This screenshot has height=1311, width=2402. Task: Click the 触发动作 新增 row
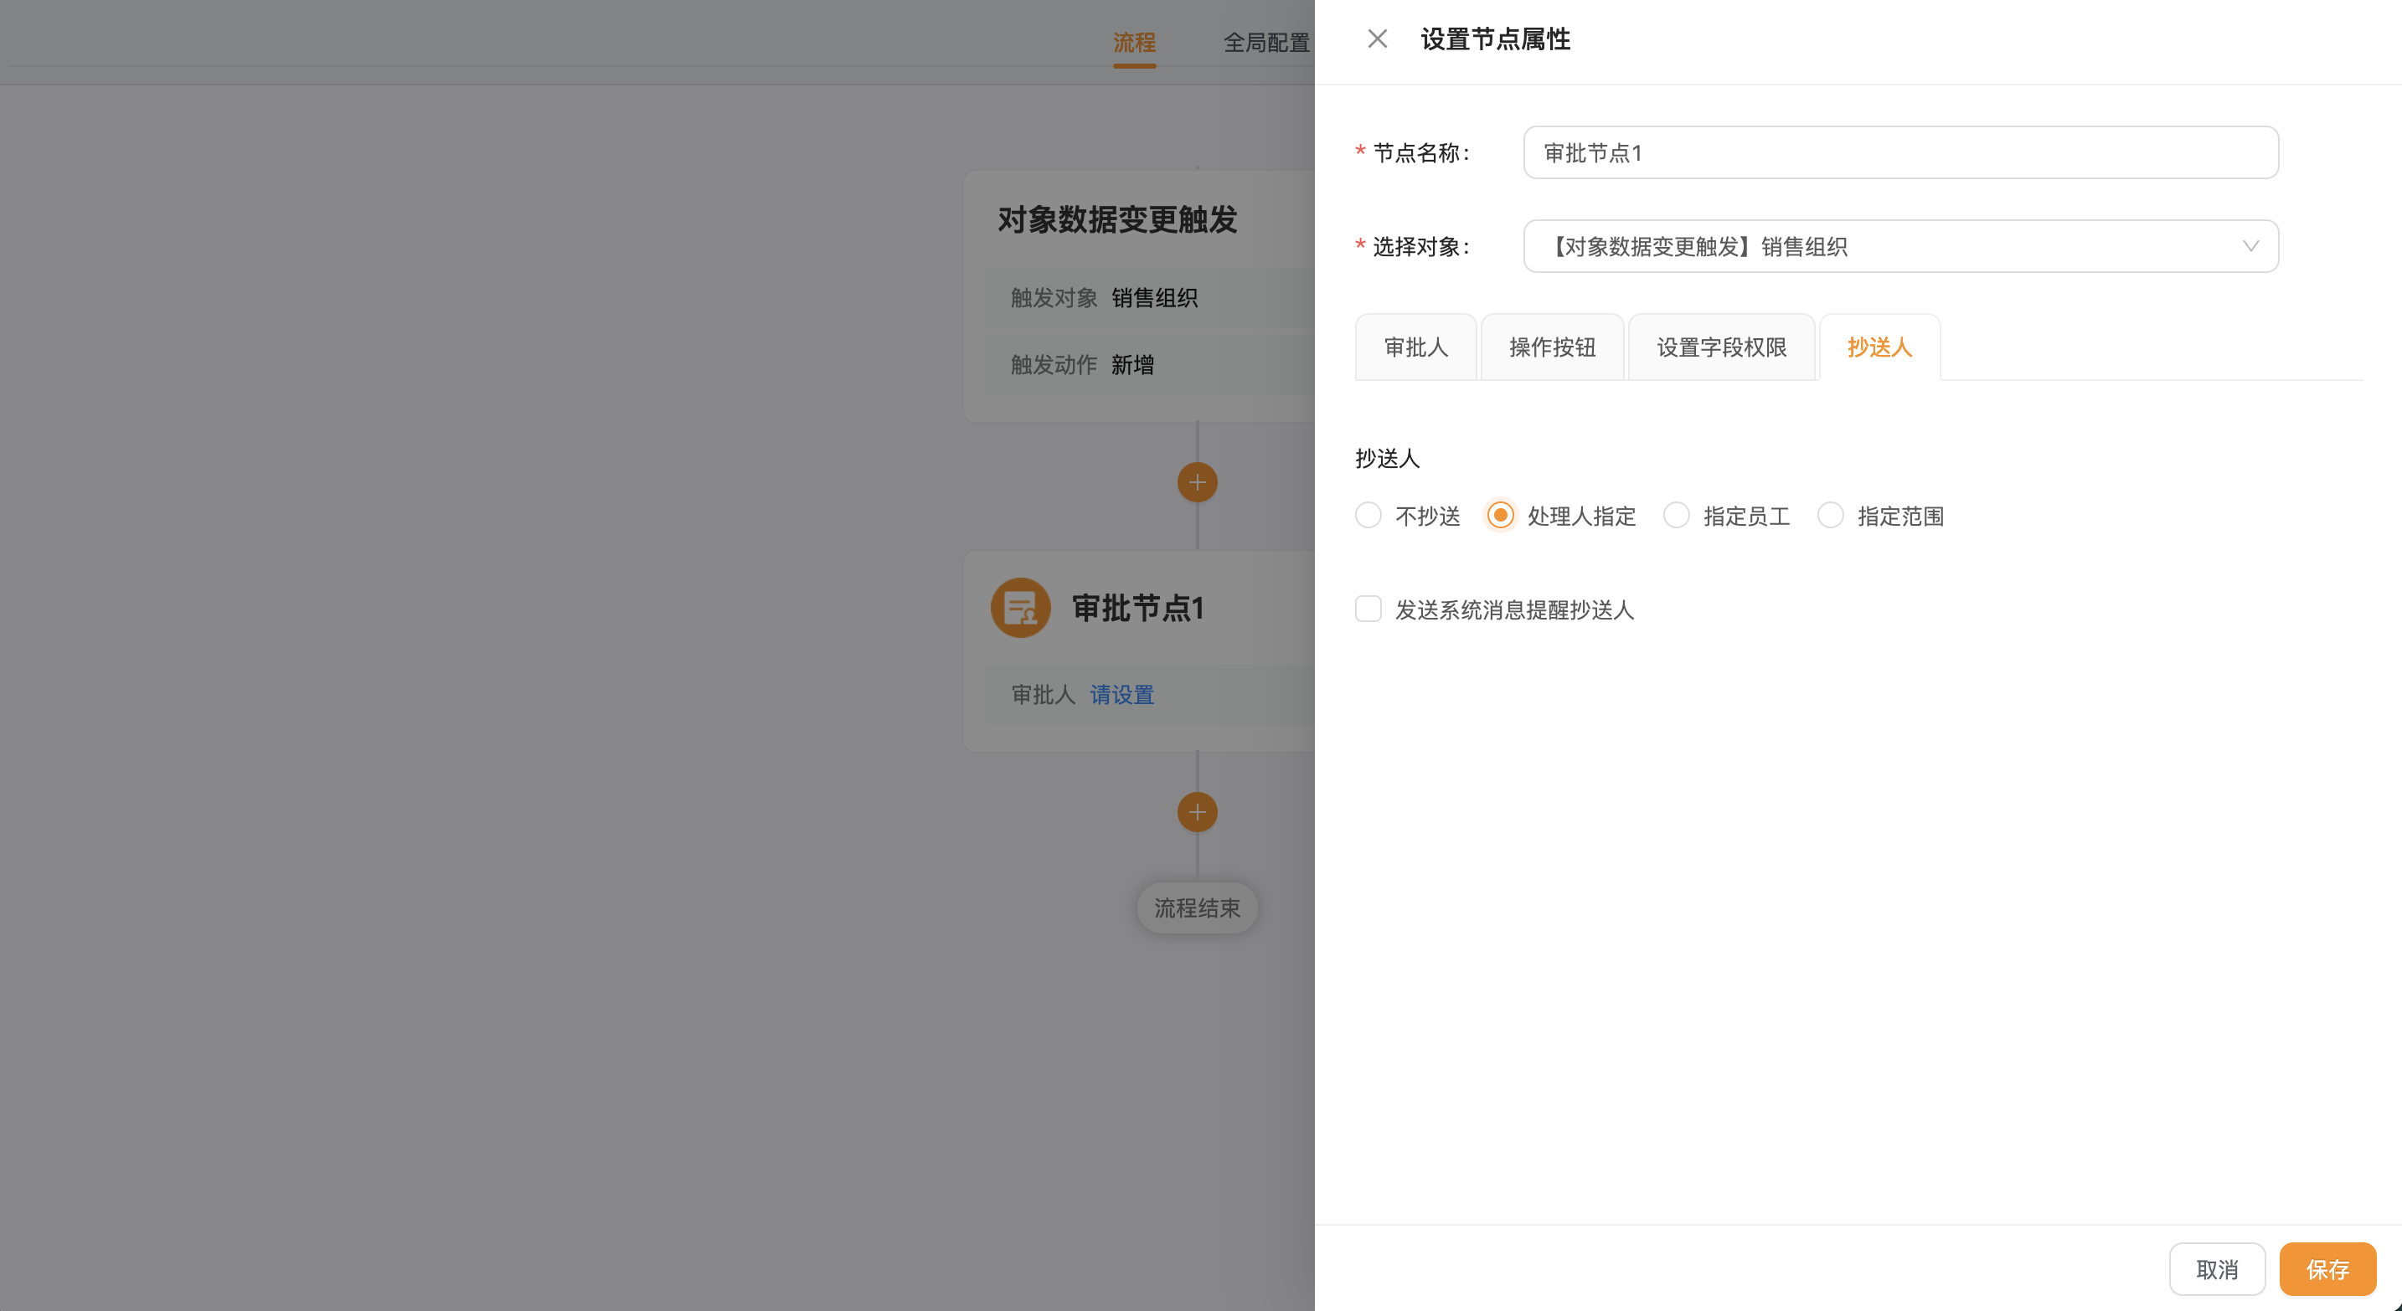(x=1149, y=365)
